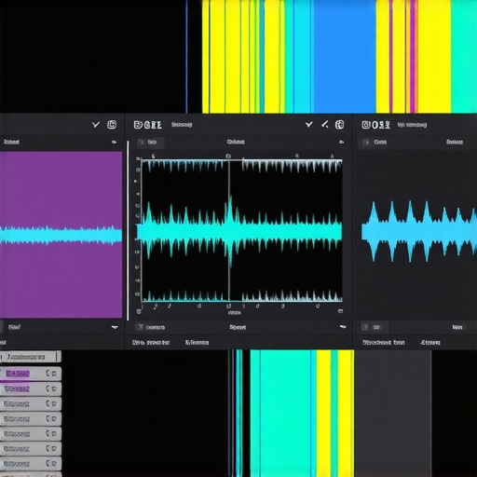Click the boxed button at the right panel's lower left
Viewport: 477px width, 477px height.
point(374,327)
